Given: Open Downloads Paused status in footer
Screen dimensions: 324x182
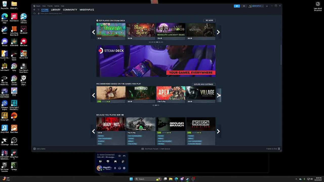Looking at the screenshot, I should [x=156, y=149].
